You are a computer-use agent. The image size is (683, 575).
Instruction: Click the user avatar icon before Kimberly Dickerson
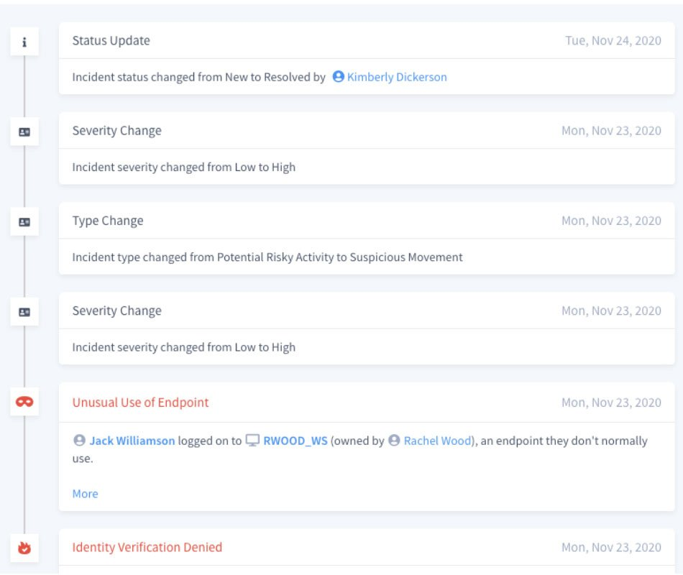tap(338, 77)
